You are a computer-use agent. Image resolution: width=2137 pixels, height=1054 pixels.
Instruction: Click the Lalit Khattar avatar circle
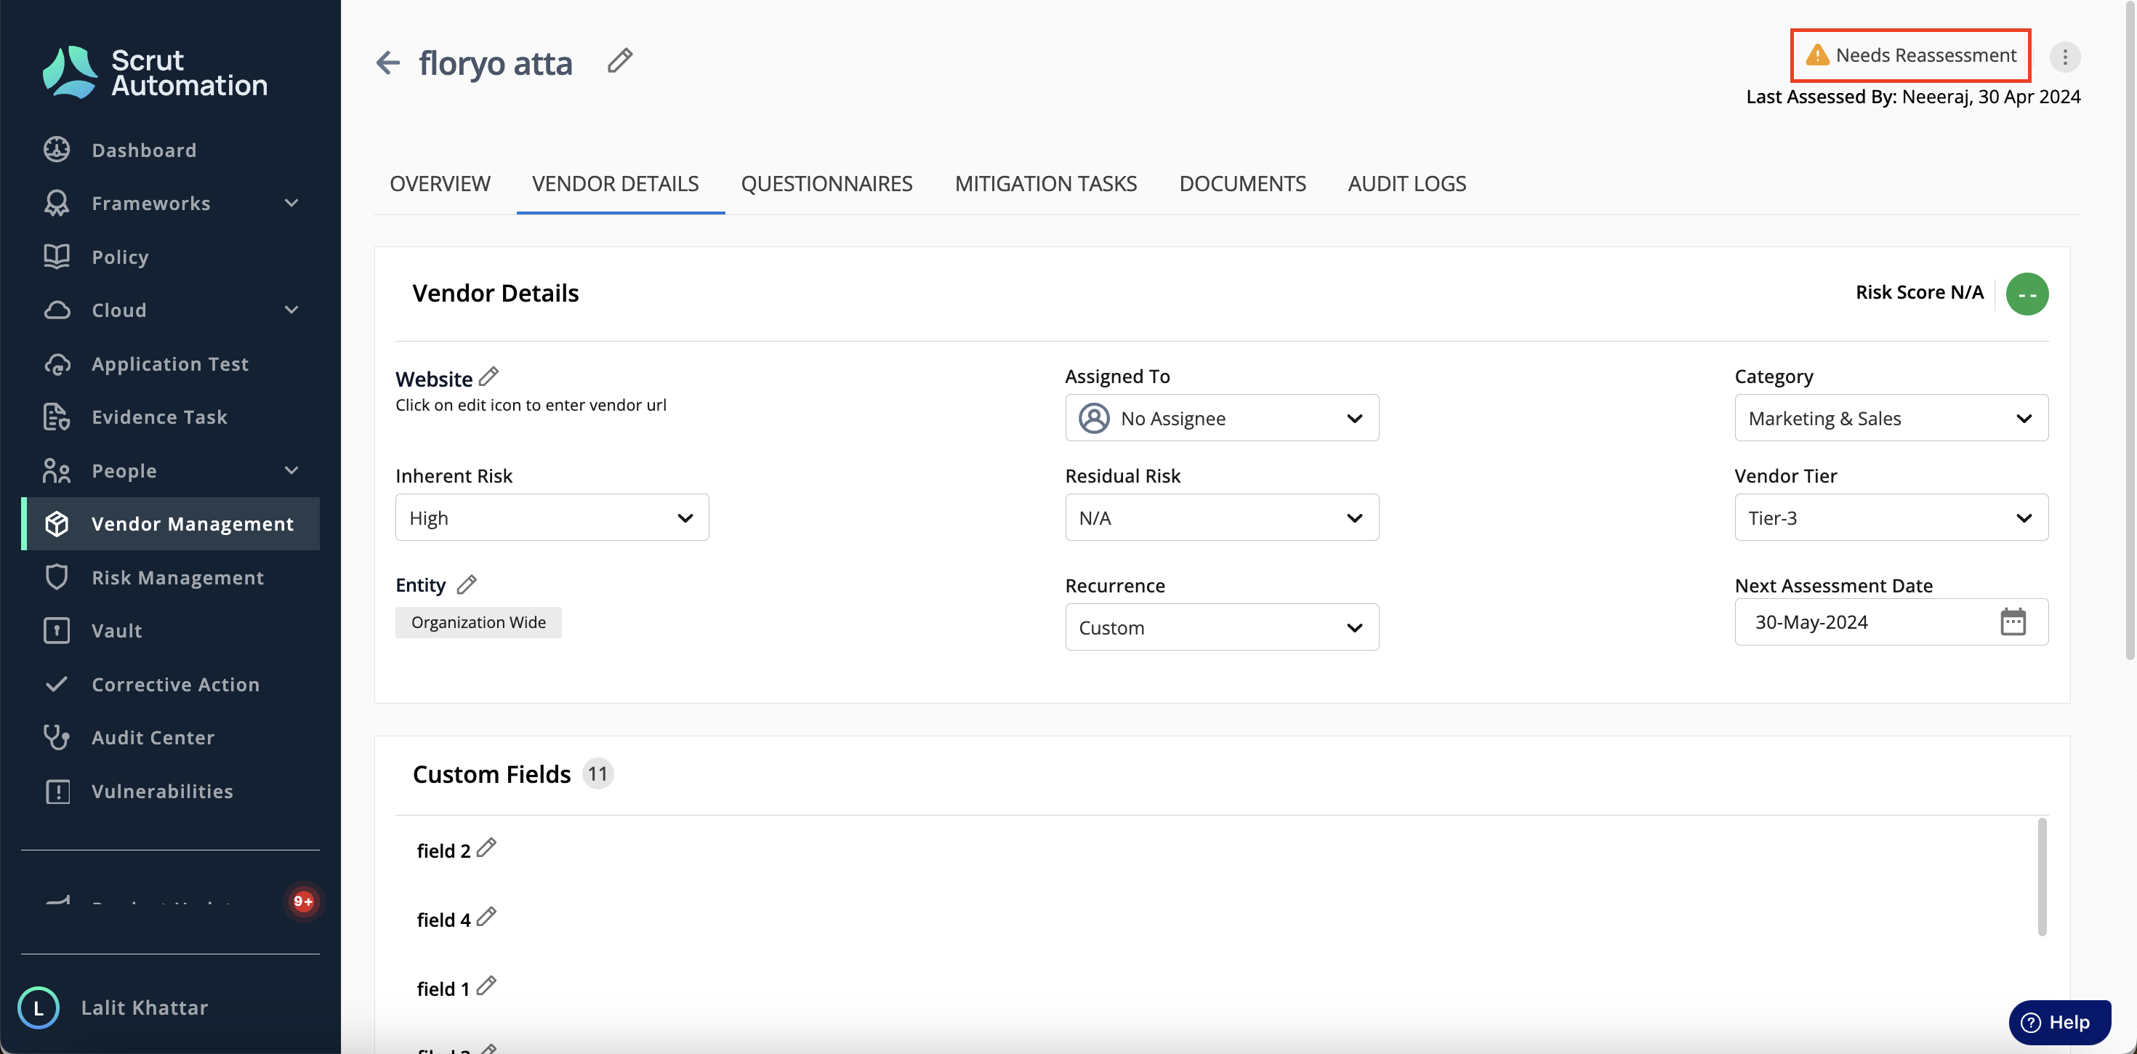click(x=38, y=1007)
